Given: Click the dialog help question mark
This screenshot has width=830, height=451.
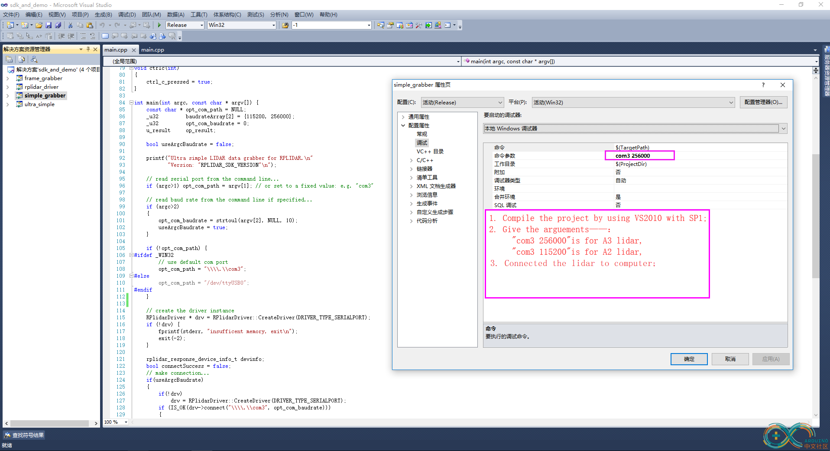Looking at the screenshot, I should (763, 85).
